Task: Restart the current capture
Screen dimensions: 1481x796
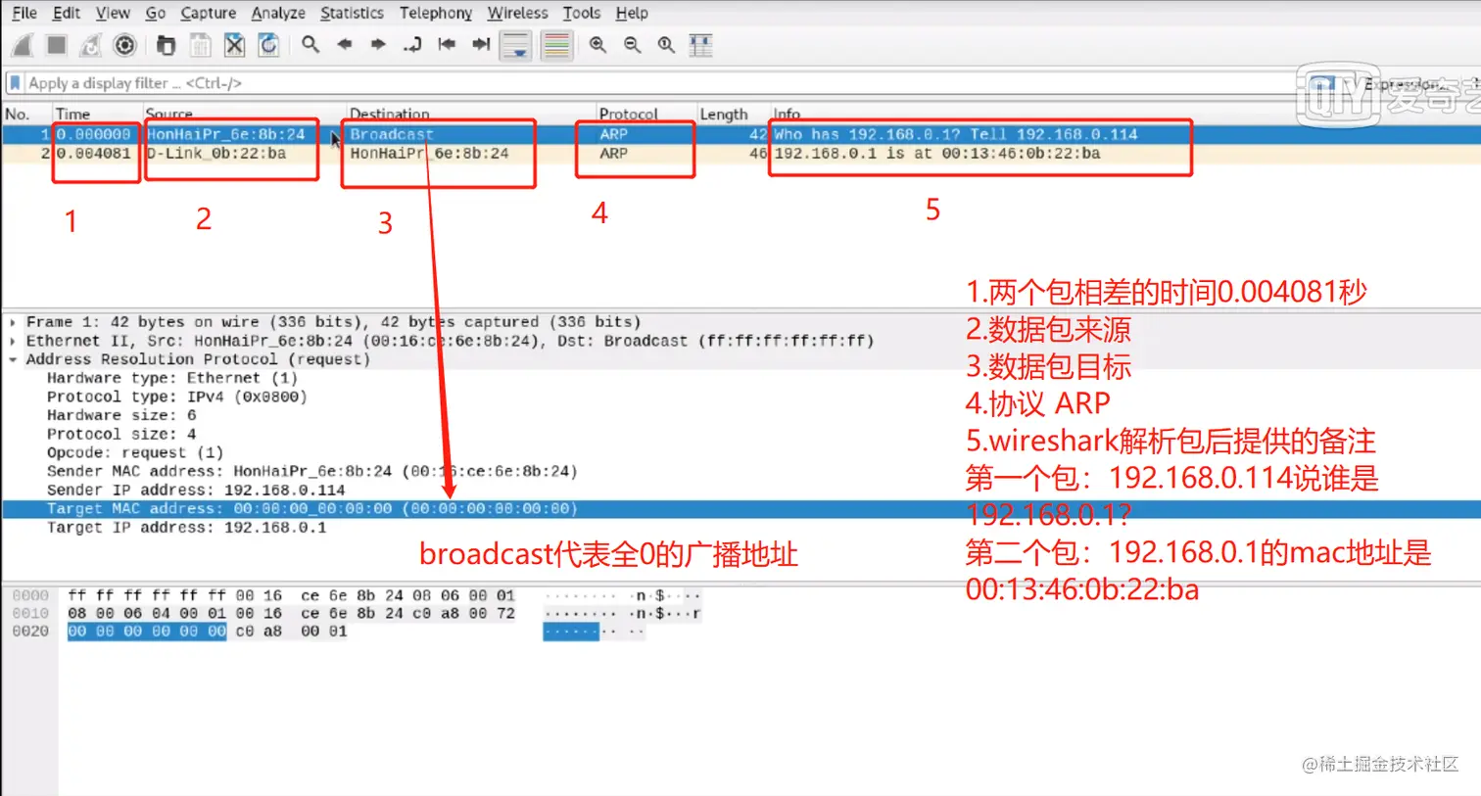Action: tap(90, 45)
